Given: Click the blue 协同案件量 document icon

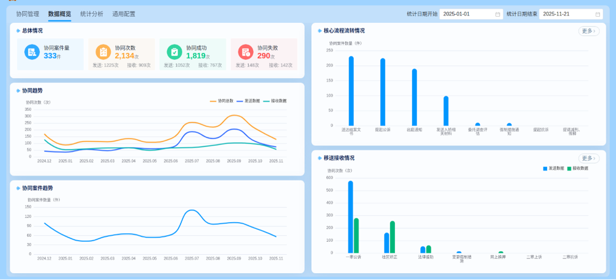Looking at the screenshot, I should (32, 52).
